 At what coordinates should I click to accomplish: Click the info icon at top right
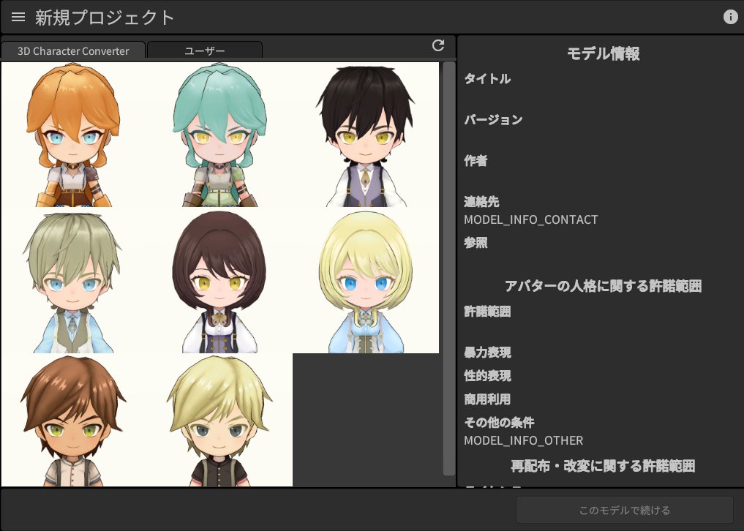point(730,16)
